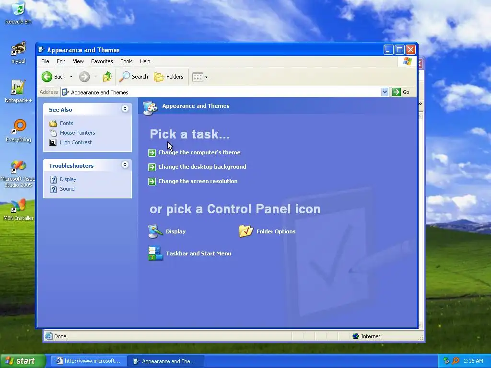Screen dimensions: 491x368
Task: Click the Views grid icon
Action: tap(198, 77)
